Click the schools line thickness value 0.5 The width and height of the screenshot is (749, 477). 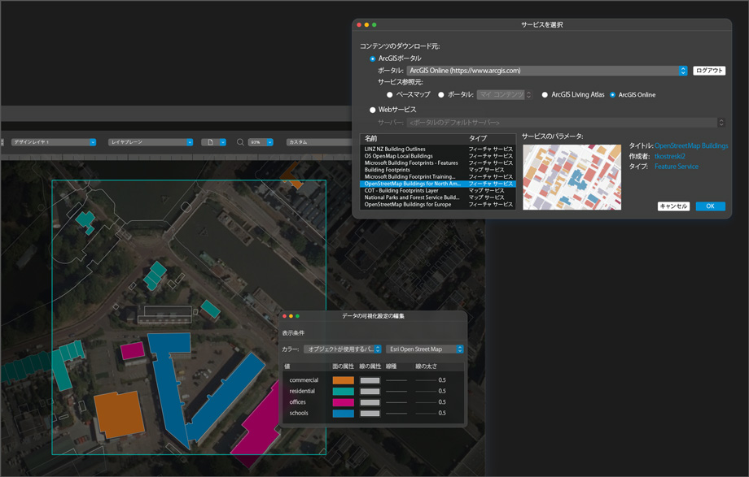click(x=442, y=413)
